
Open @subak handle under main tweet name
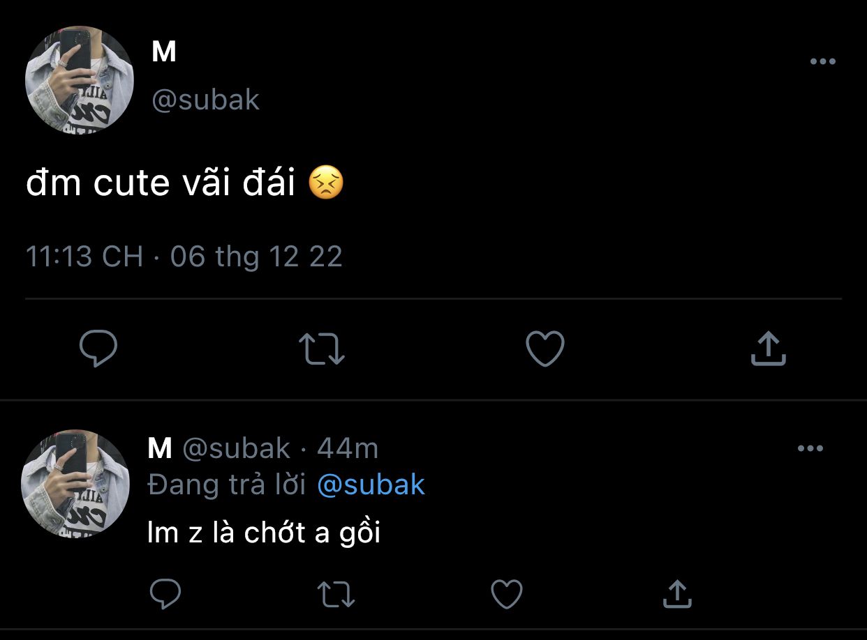point(205,100)
